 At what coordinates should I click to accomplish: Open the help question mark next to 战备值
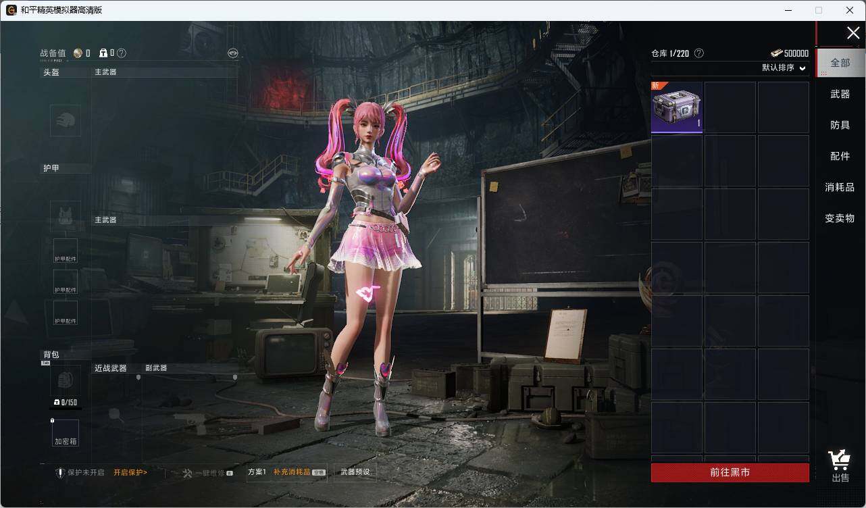[x=122, y=53]
